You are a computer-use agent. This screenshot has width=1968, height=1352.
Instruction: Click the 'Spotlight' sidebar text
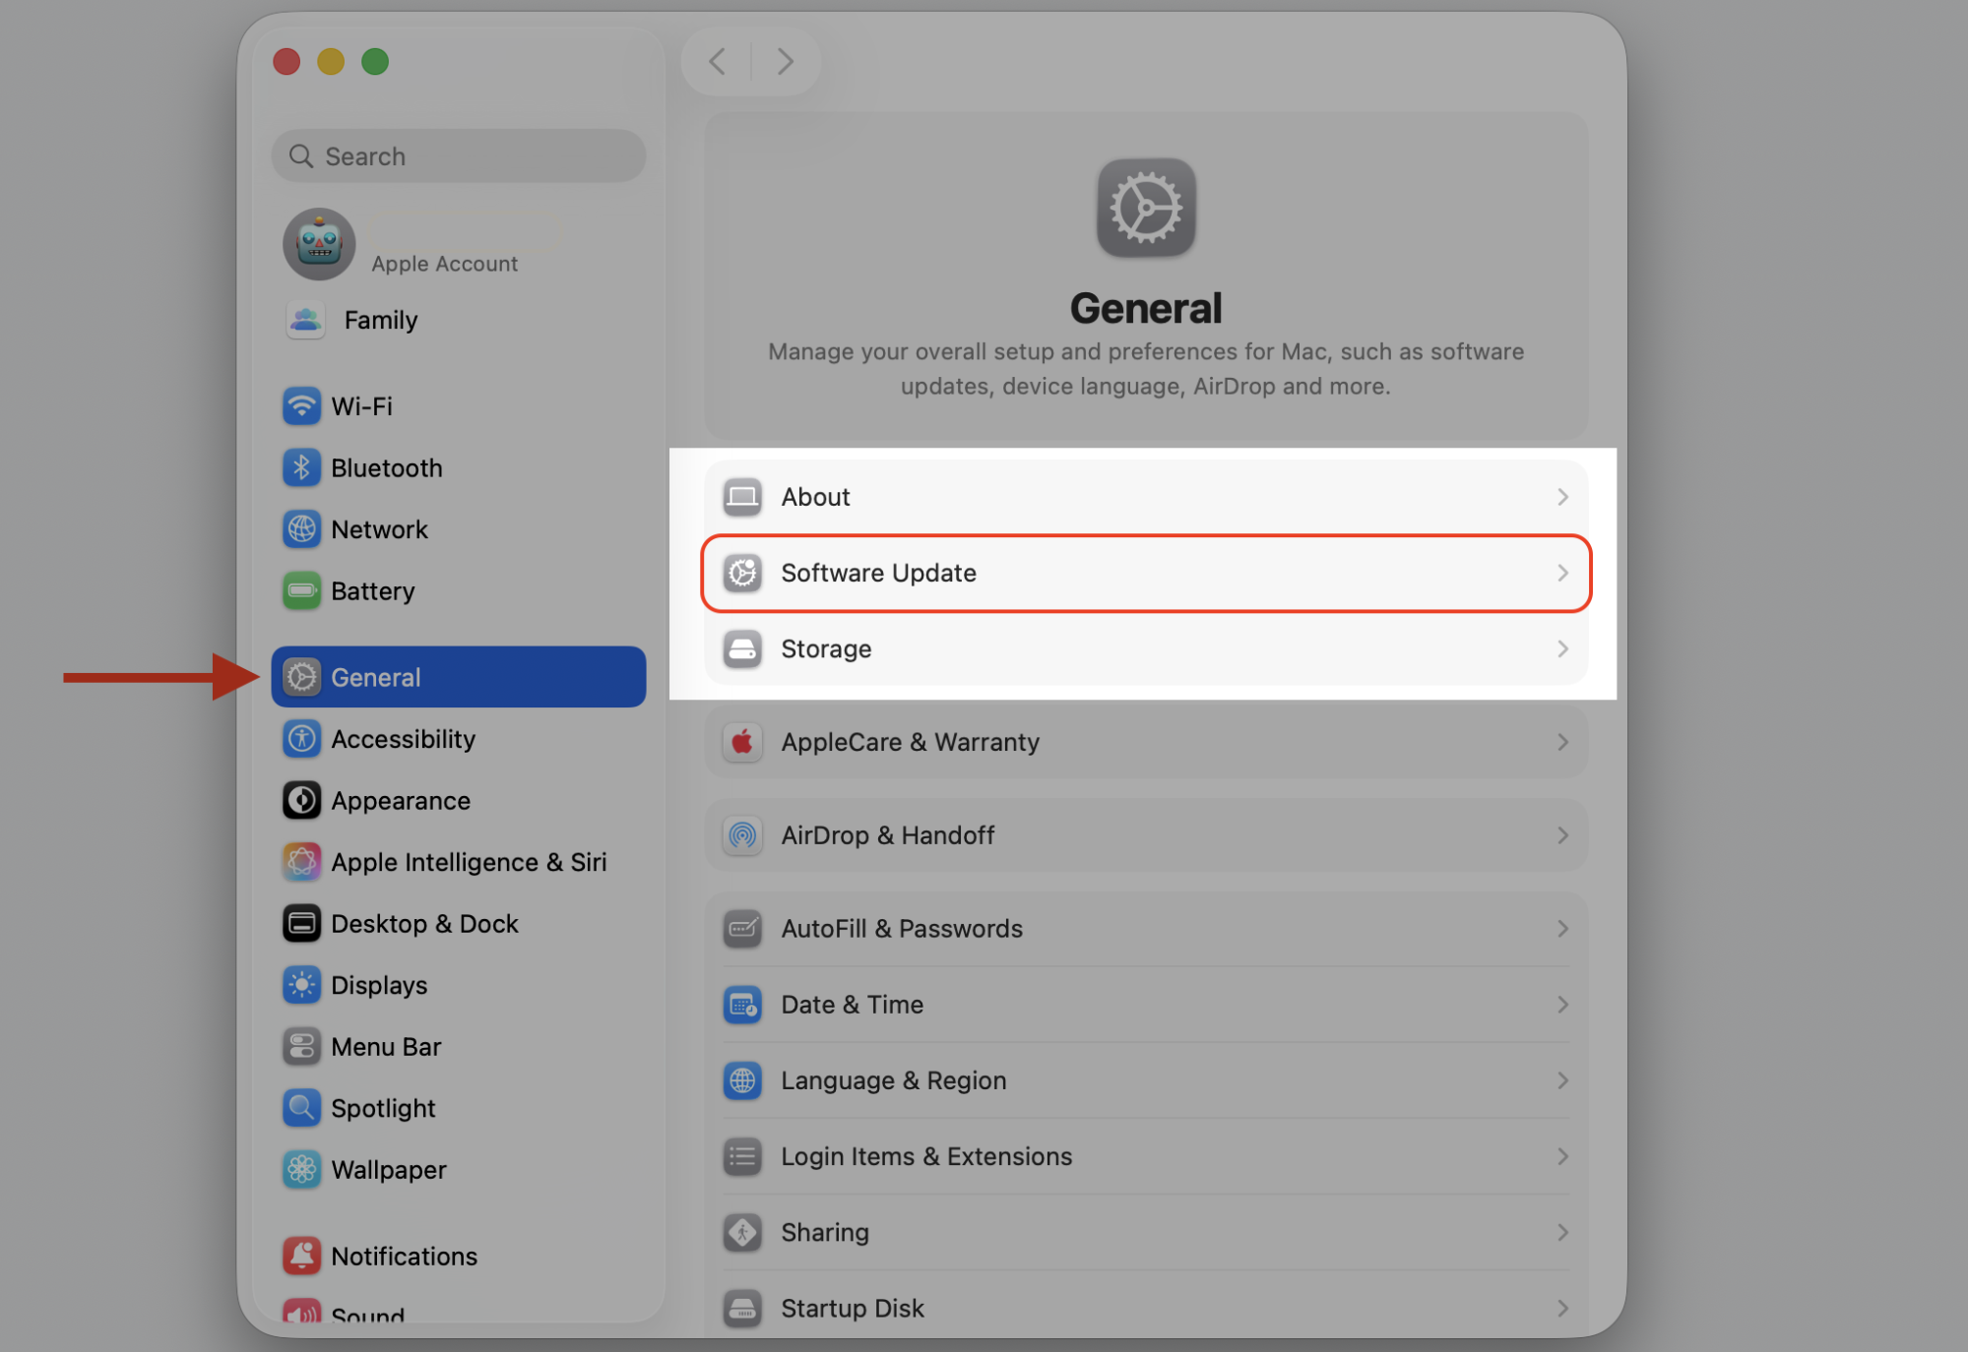(383, 1108)
